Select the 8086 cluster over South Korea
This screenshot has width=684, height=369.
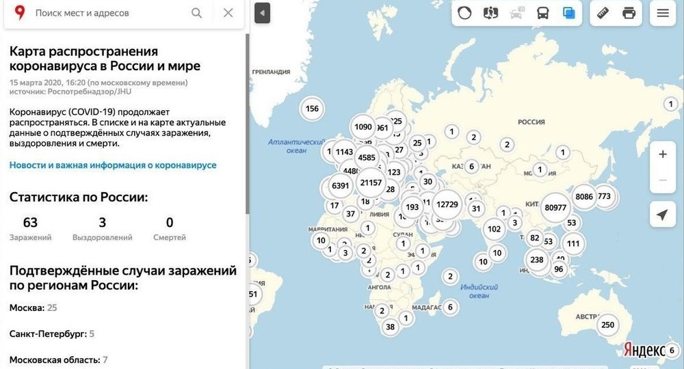coord(584,197)
